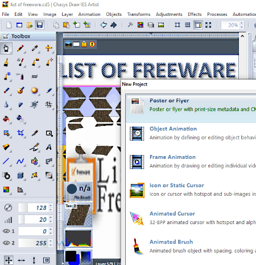Click the New document icon in toolbar
Viewport: 256px width, 265px height.
[9, 25]
